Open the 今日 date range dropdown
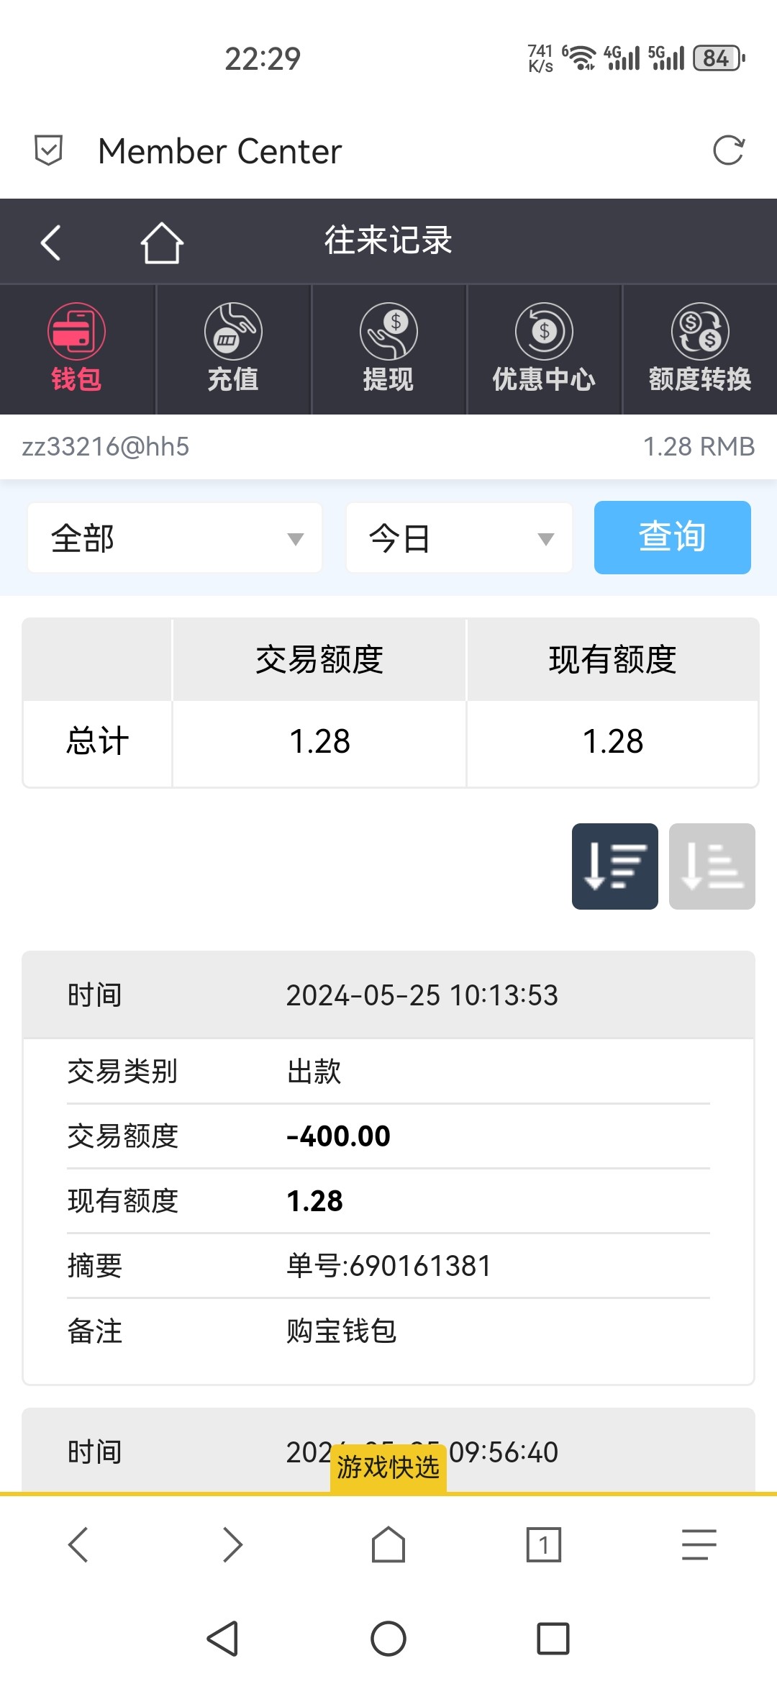This screenshot has height=1684, width=777. 458,538
